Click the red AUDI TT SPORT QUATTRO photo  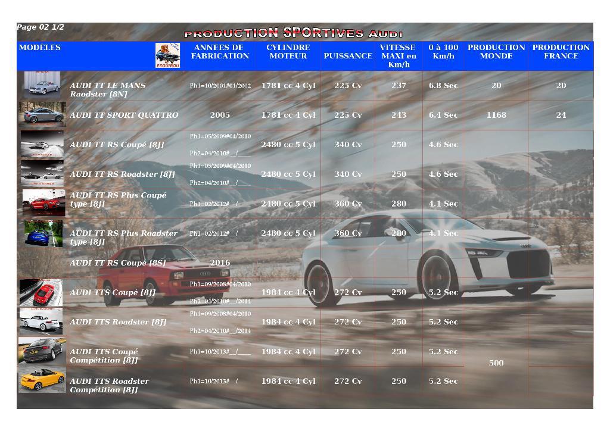point(42,114)
